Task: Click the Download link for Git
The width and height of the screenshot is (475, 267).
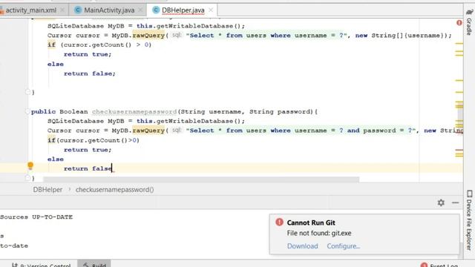Action: pos(303,246)
